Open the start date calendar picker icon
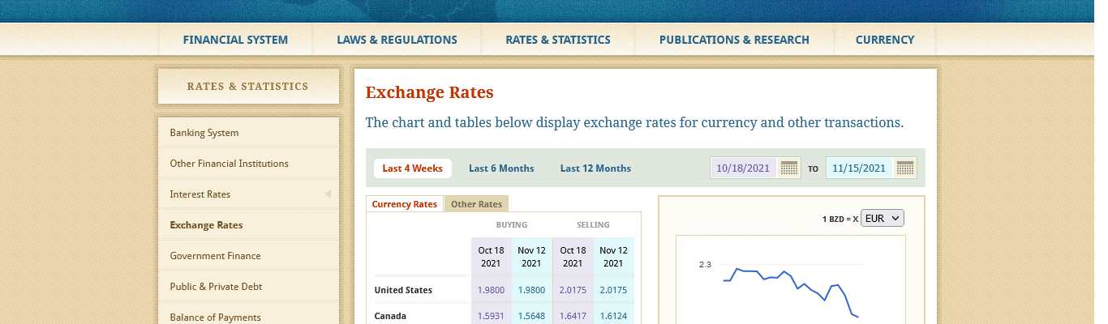Viewport: 1108px width, 324px height. click(788, 168)
